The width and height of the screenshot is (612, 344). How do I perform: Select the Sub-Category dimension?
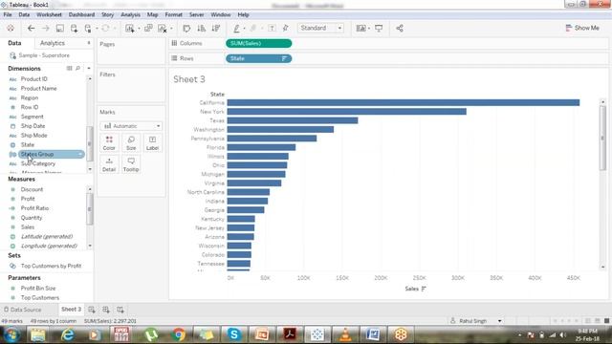pyautogui.click(x=38, y=163)
